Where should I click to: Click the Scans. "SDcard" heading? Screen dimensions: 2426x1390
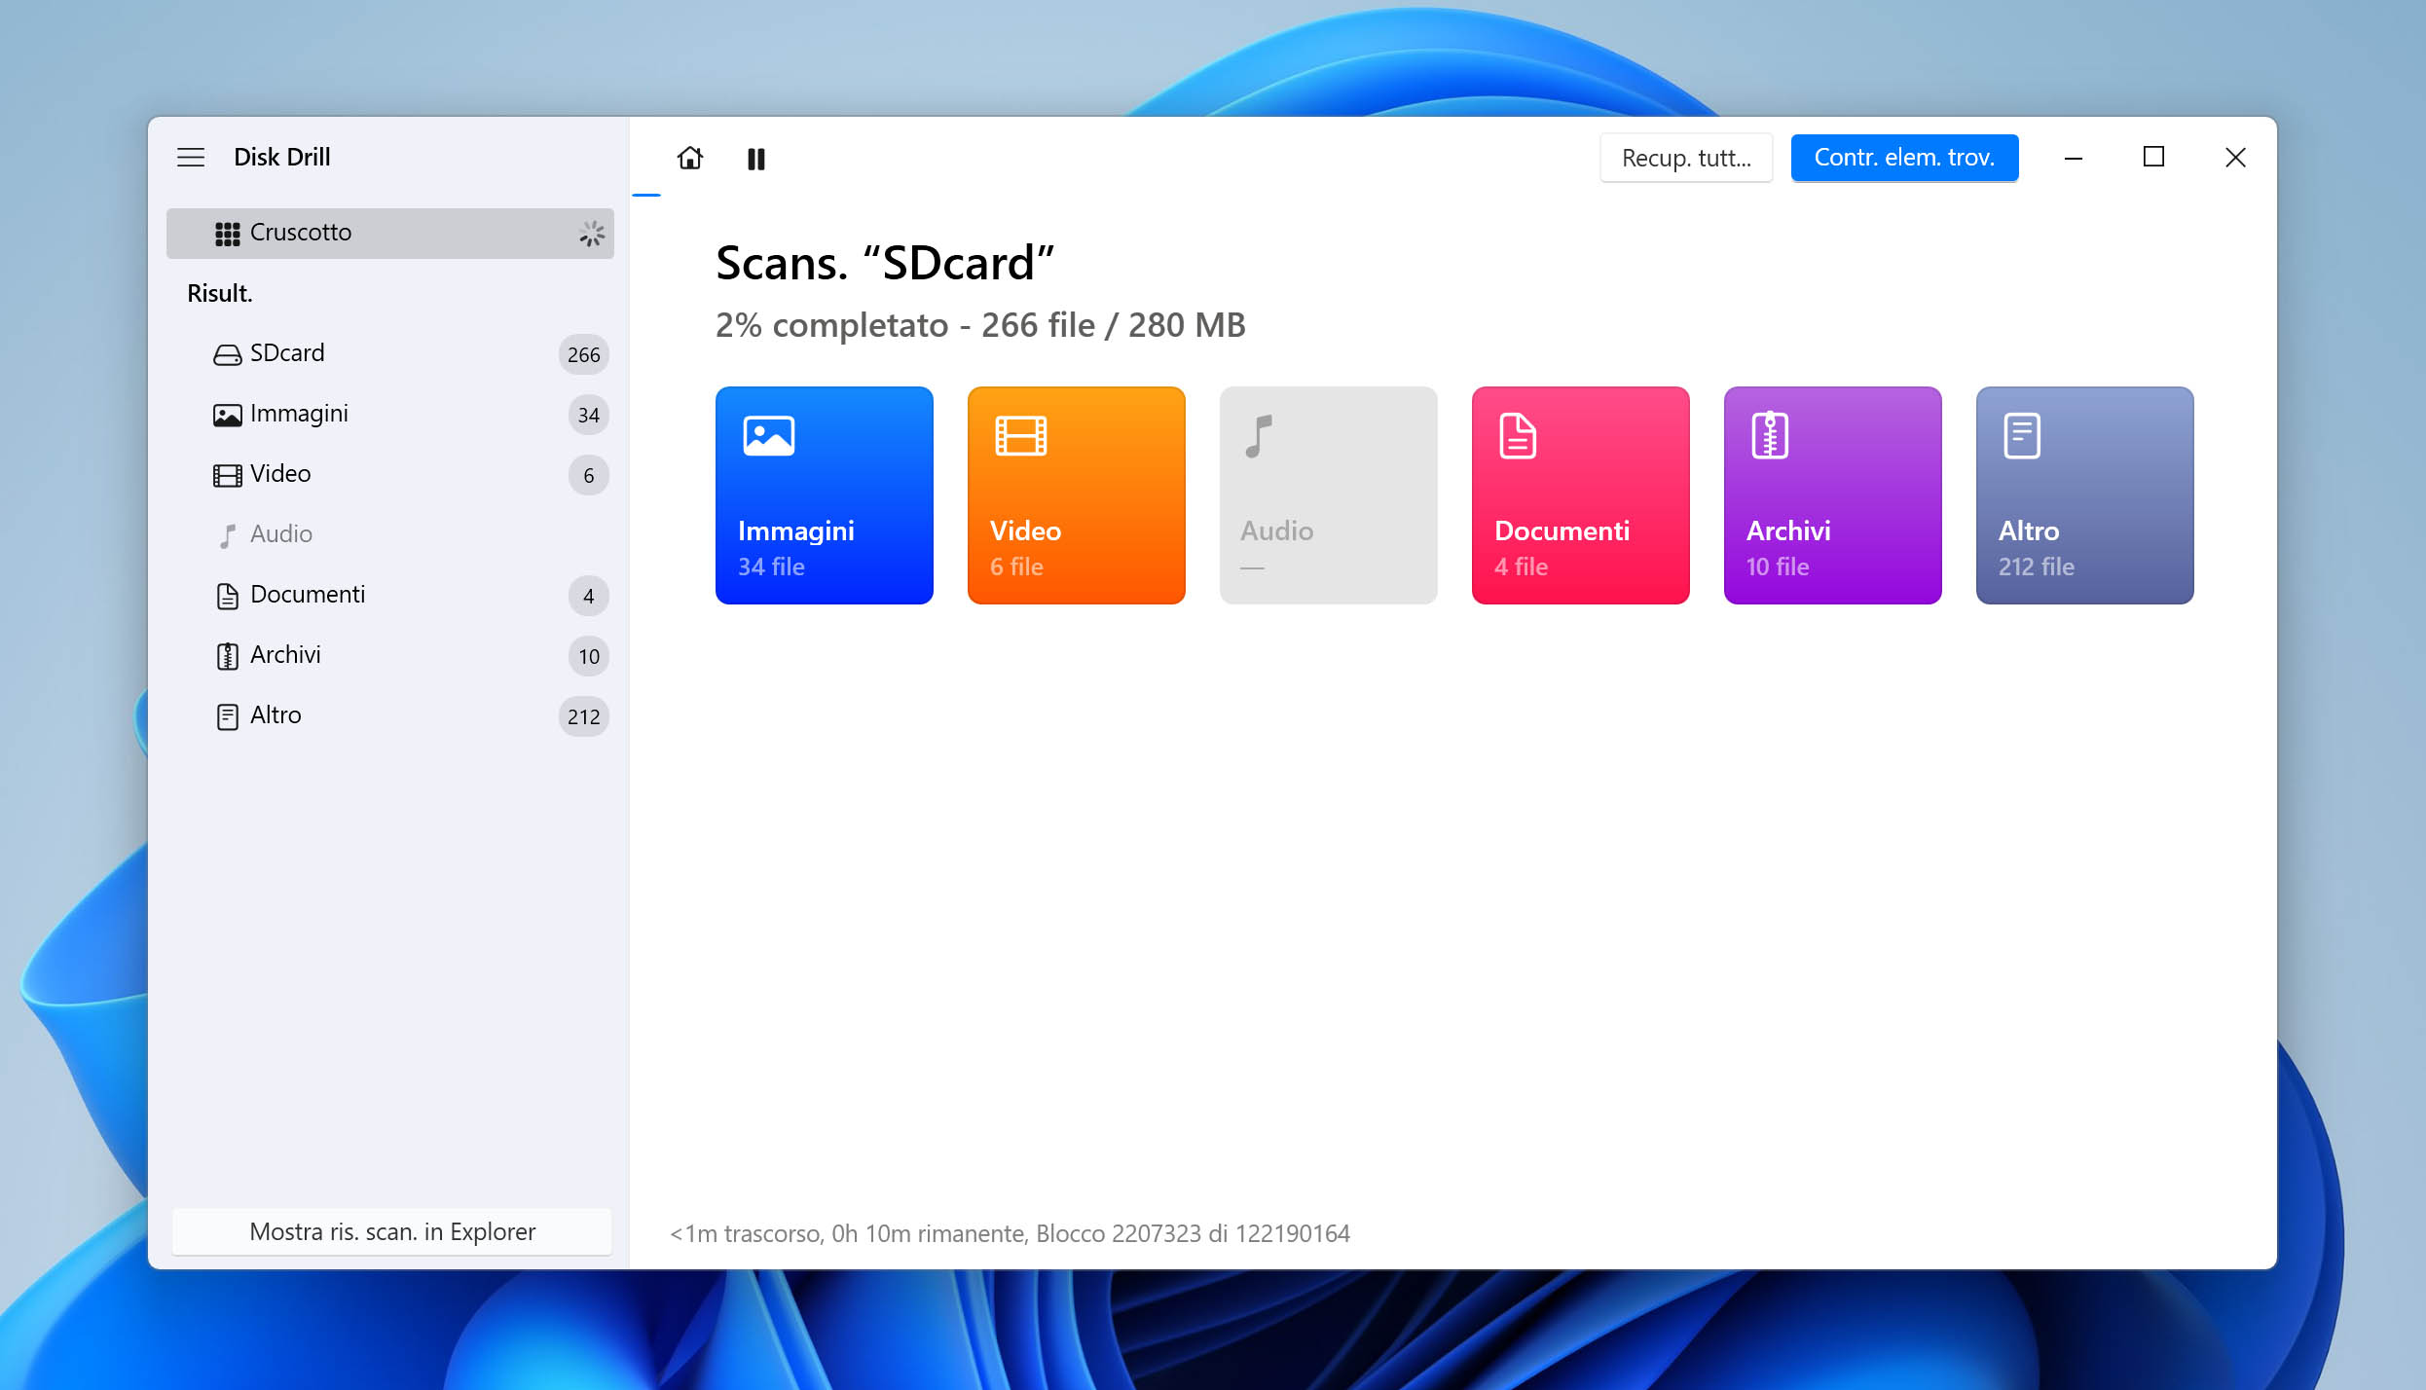[x=885, y=263]
